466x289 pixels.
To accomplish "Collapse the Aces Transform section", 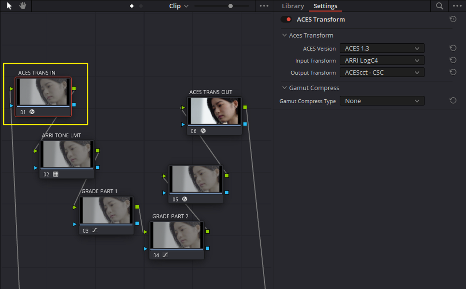I will point(284,35).
